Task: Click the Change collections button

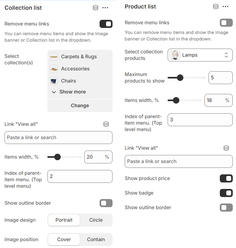Action: [80, 106]
